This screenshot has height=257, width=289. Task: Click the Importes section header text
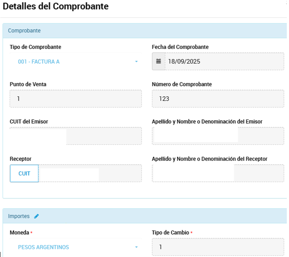click(x=19, y=216)
